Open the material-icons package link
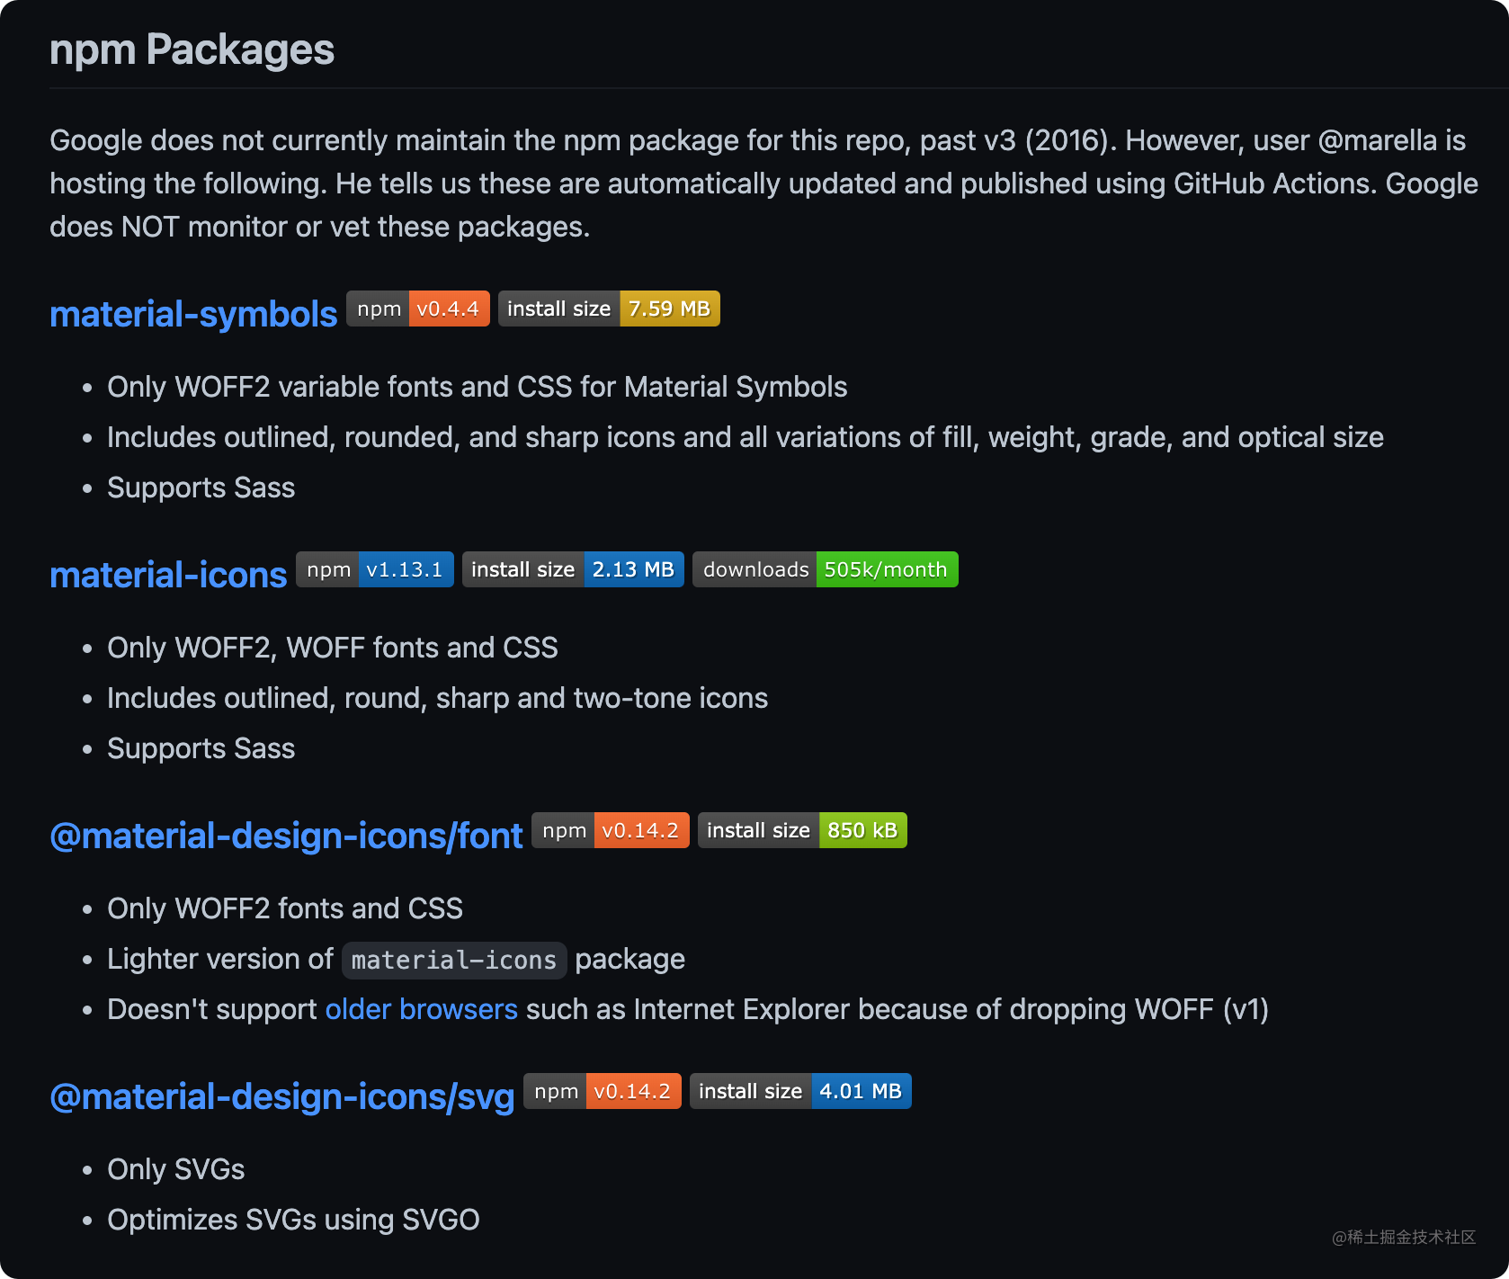Screen dimensions: 1509x1279 [168, 576]
